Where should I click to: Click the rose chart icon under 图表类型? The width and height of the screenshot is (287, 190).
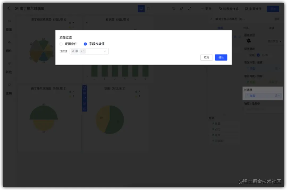click(x=248, y=40)
